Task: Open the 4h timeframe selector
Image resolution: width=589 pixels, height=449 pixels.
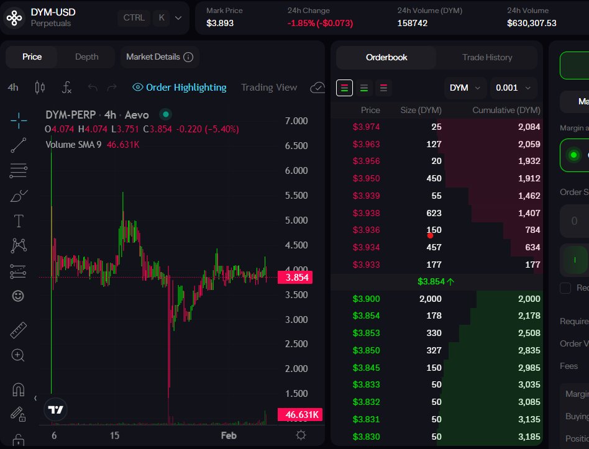Action: click(13, 88)
